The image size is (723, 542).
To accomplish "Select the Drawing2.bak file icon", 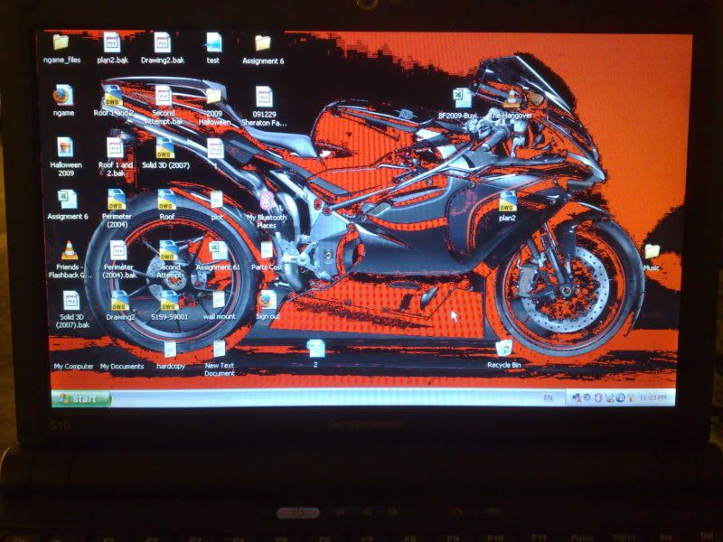I will coord(163,42).
